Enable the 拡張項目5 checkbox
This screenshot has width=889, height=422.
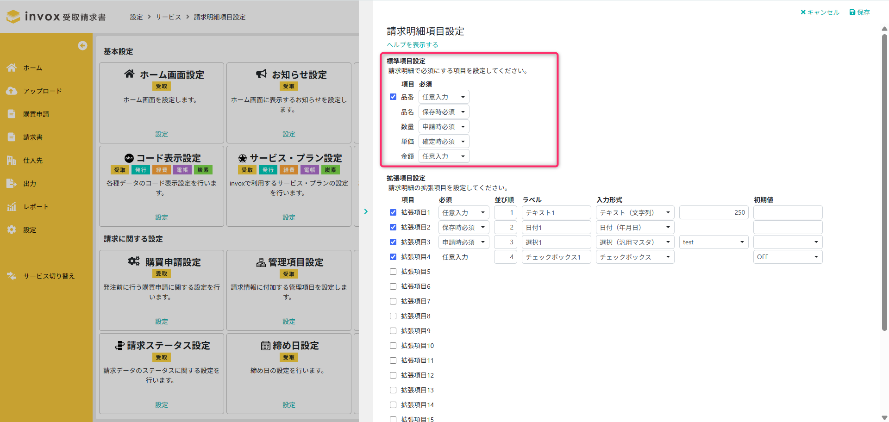pos(393,272)
